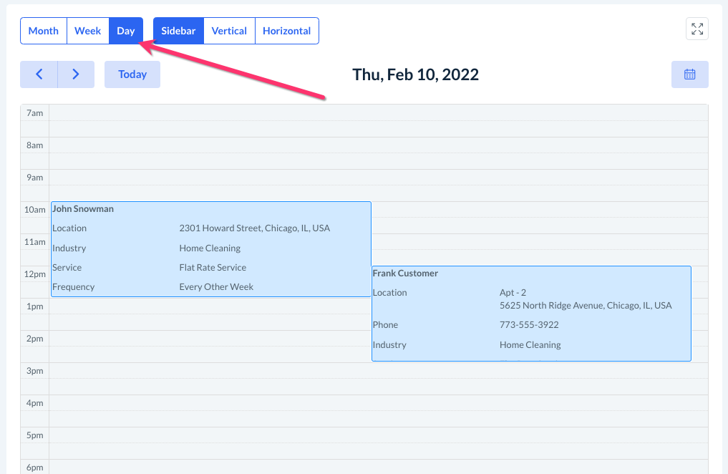
Task: Select Sidebar layout option
Action: (x=178, y=31)
